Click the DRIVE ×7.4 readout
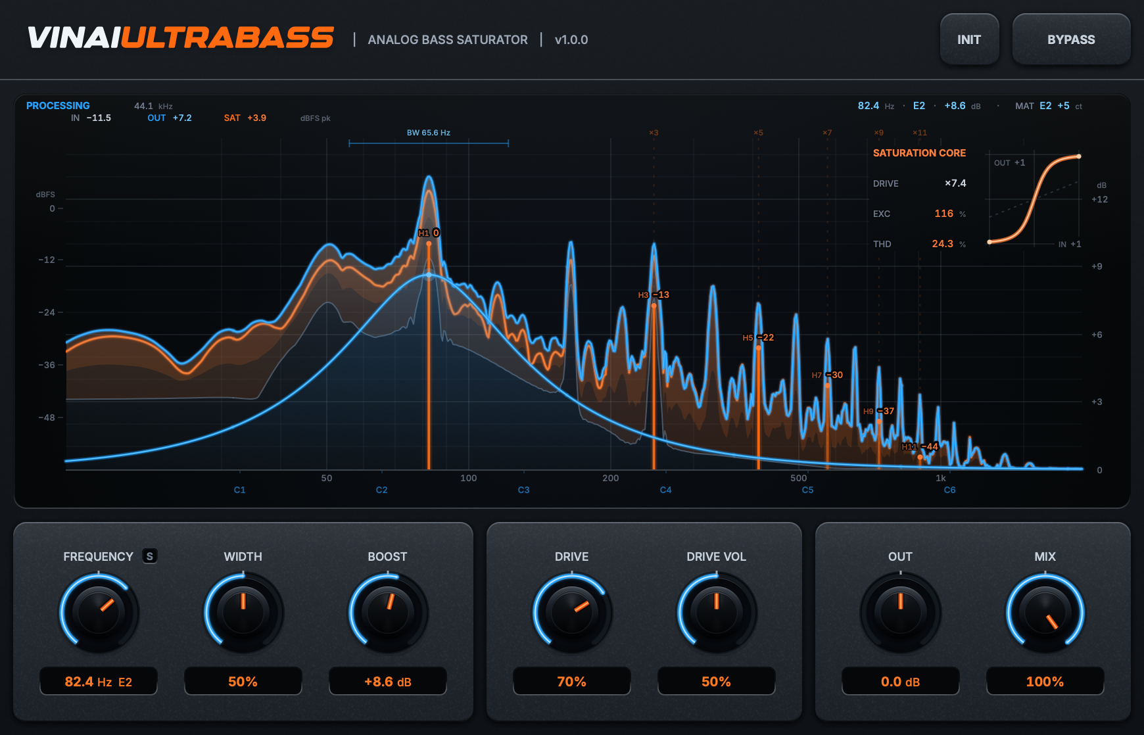This screenshot has height=735, width=1144. point(919,183)
